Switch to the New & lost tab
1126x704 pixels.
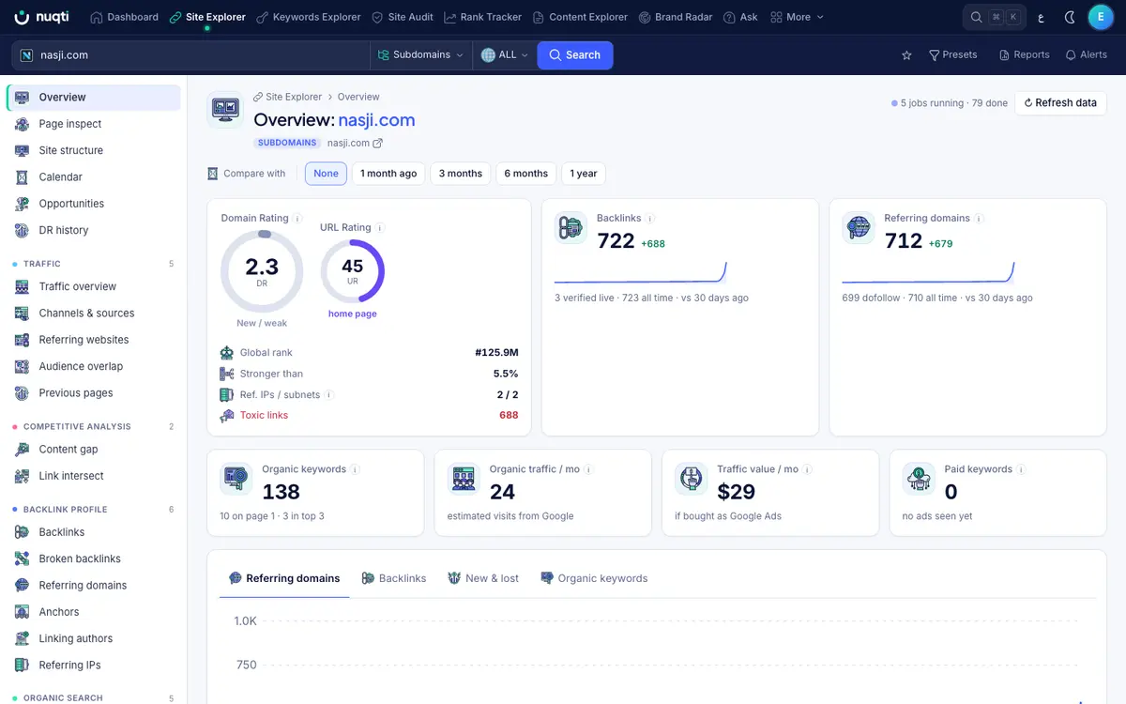coord(483,578)
